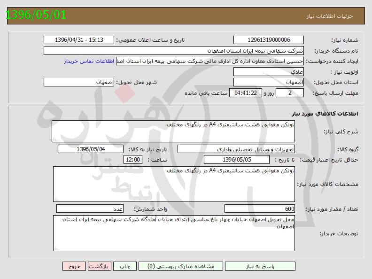The image size is (372, 279).
Task: Focus the نام دستگاه خریدار field
Action: (174, 51)
